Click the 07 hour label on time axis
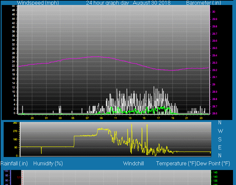This screenshot has width=236, height=185. point(87,118)
